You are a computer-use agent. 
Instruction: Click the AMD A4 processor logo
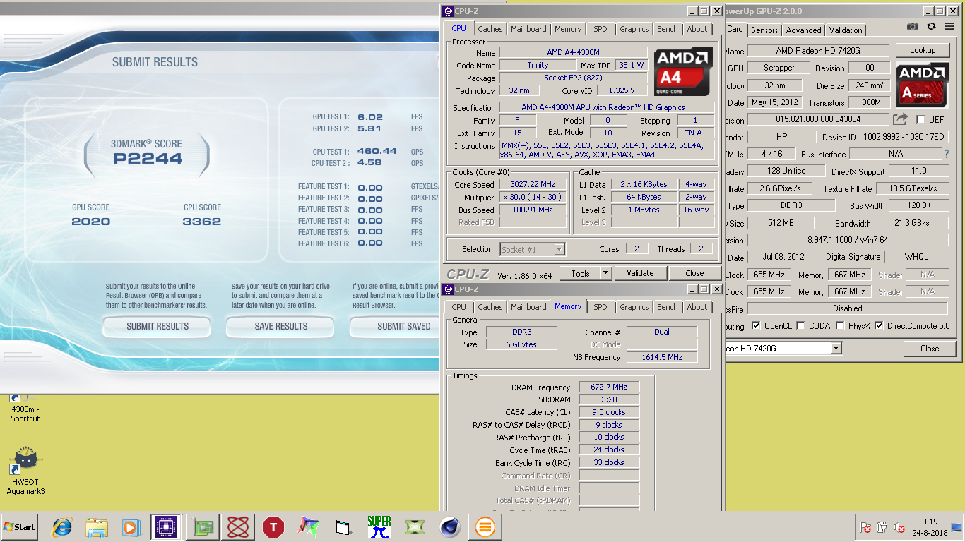683,71
